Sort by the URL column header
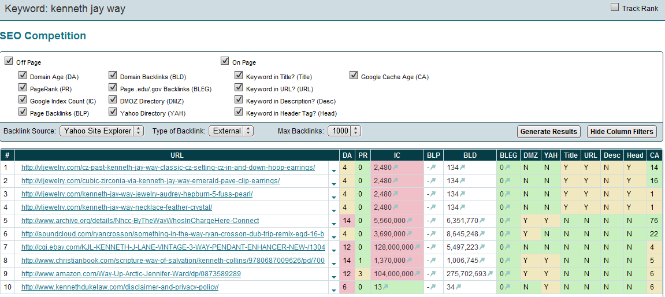Image resolution: width=665 pixels, height=297 pixels. click(x=177, y=155)
